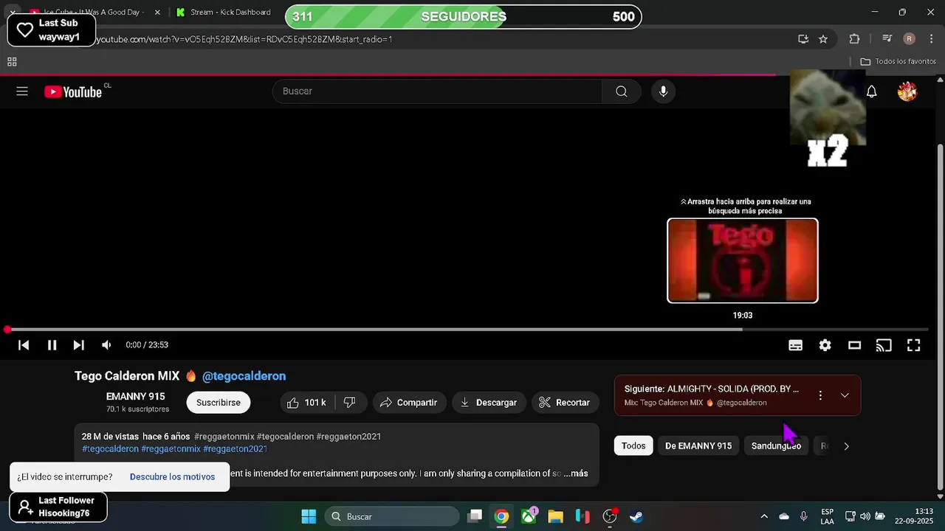This screenshot has height=531, width=945.
Task: Download the video with Descargar
Action: click(489, 403)
